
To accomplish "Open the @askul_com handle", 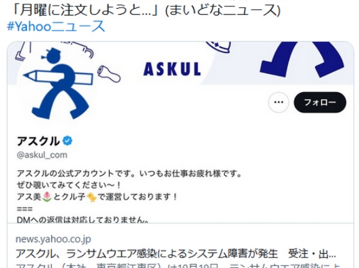I will tap(42, 155).
